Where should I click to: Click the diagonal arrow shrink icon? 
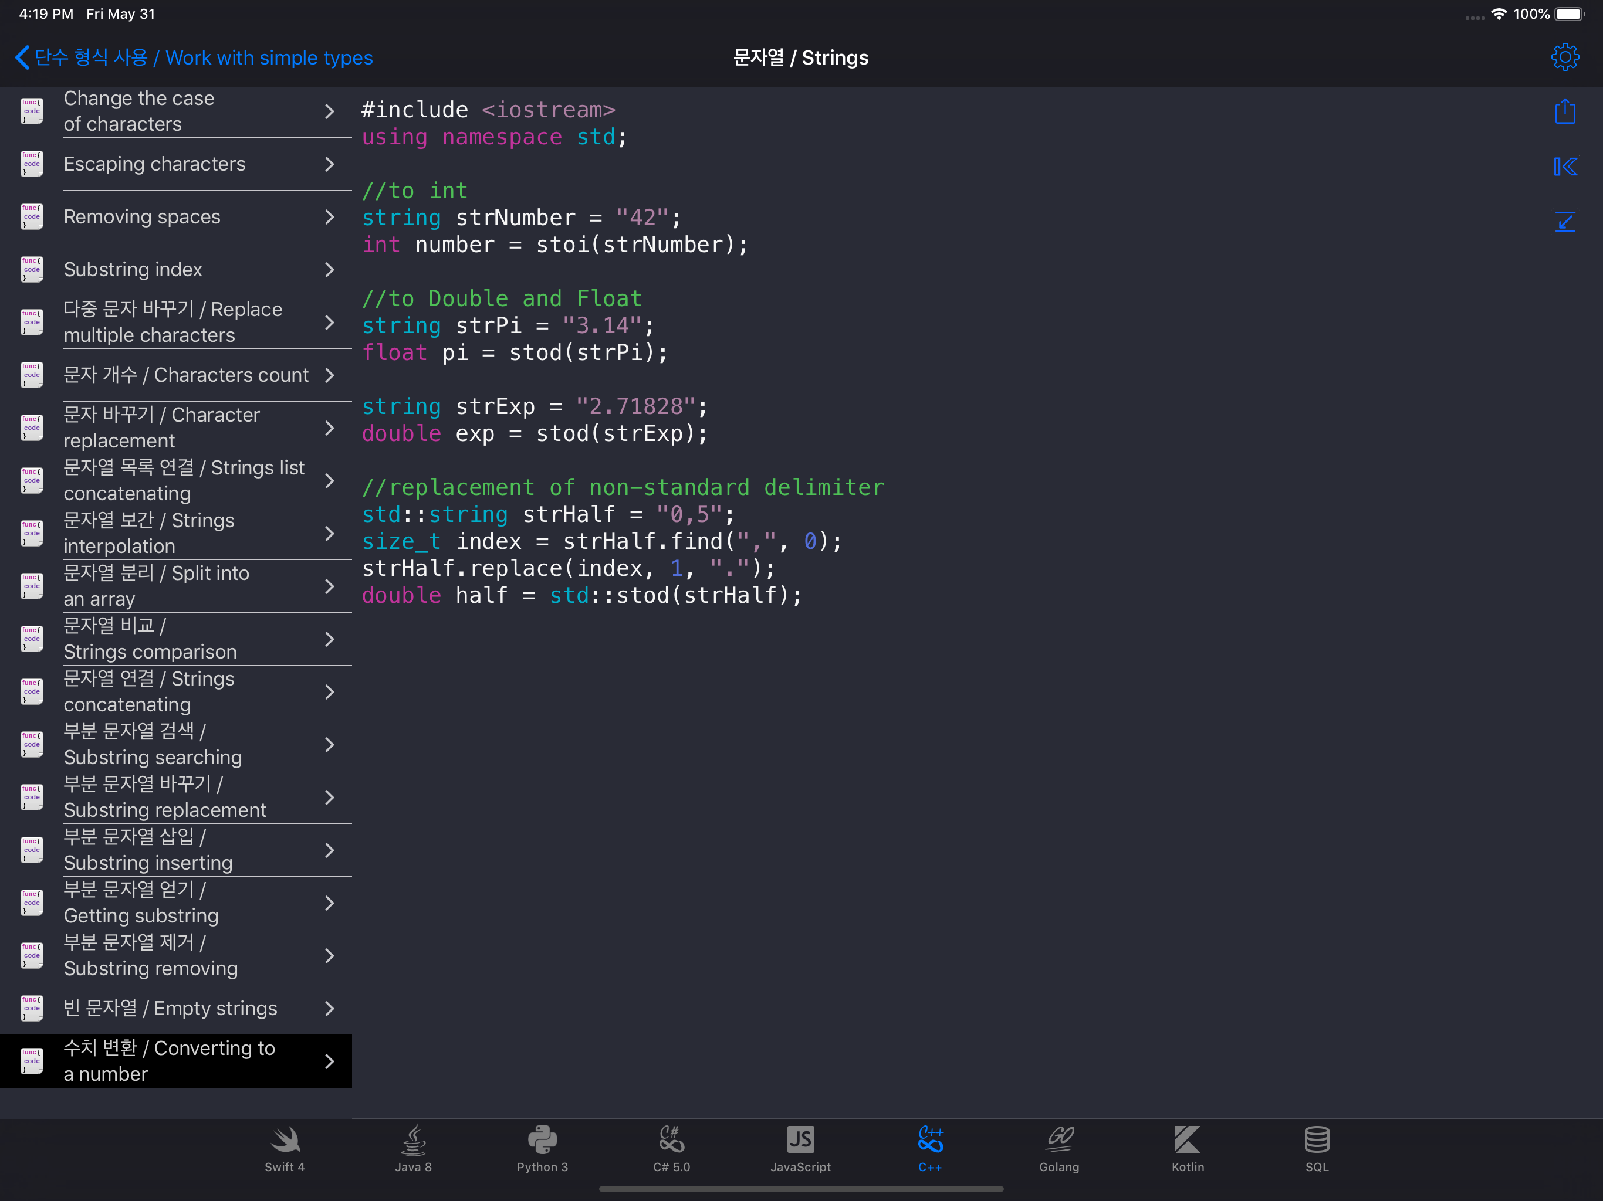(x=1565, y=222)
